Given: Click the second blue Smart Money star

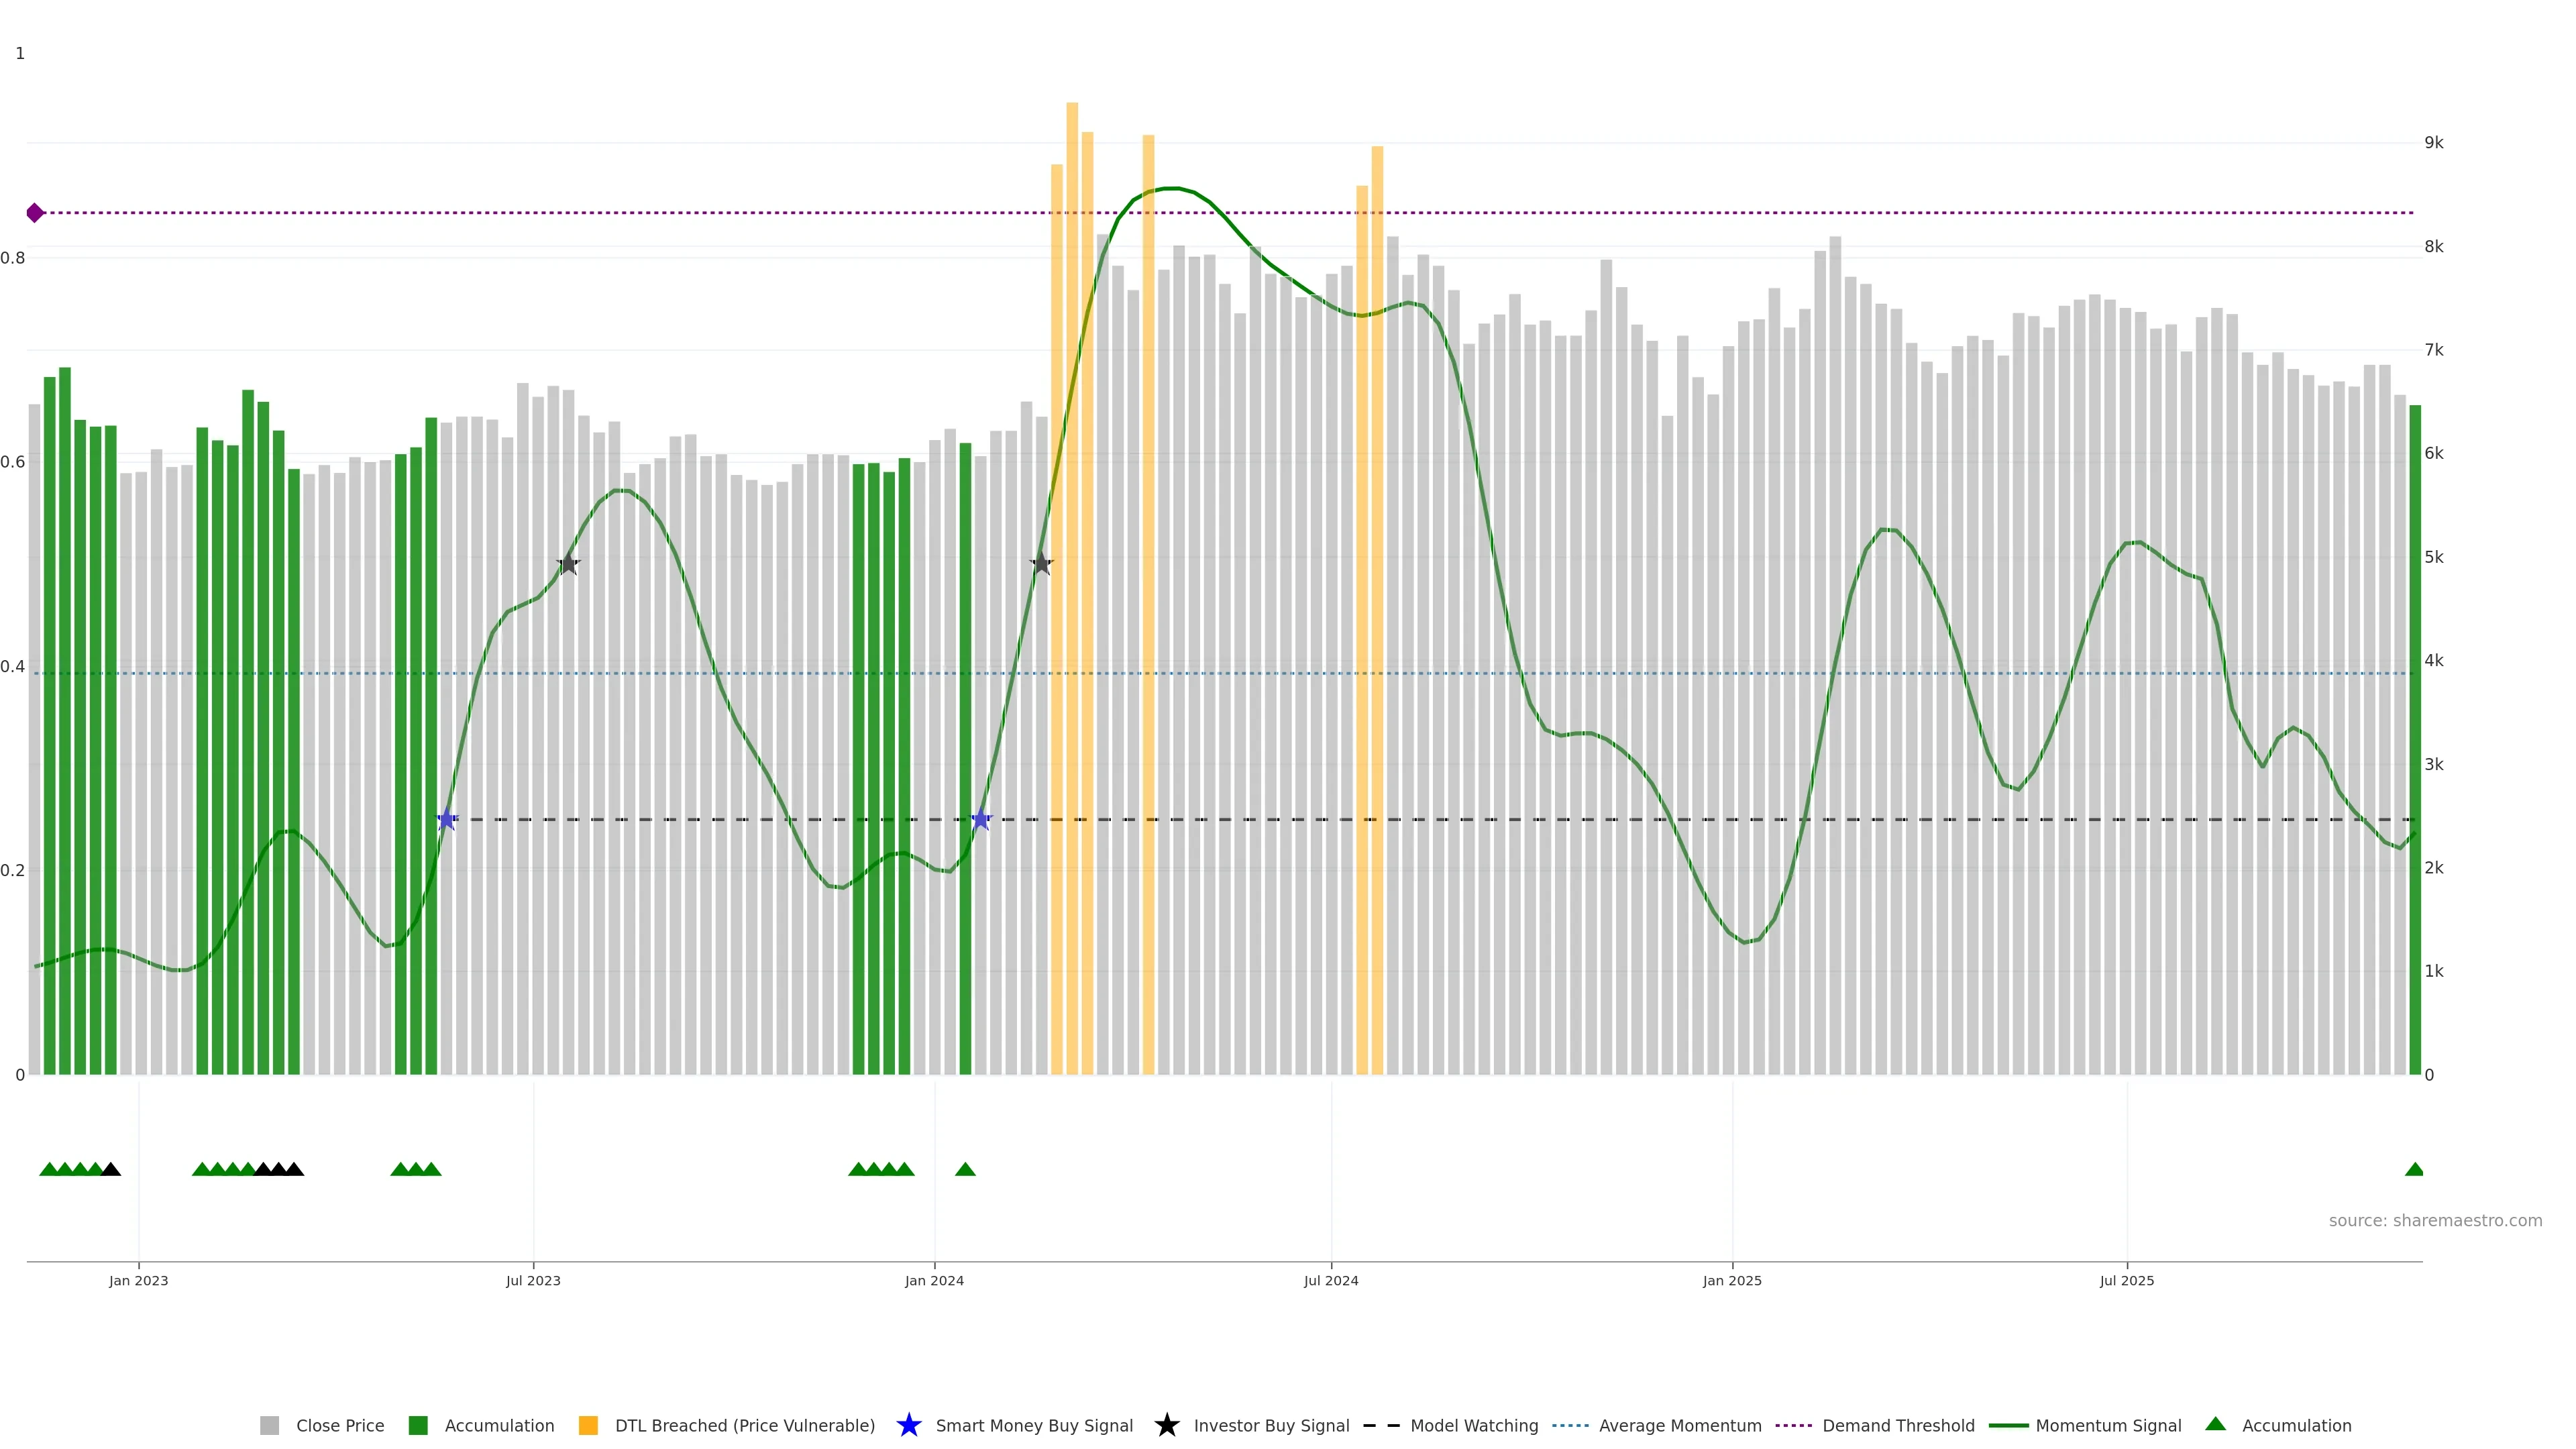Looking at the screenshot, I should click(x=981, y=820).
